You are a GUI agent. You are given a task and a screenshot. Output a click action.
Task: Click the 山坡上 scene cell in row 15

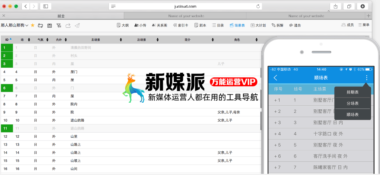coord(76,161)
